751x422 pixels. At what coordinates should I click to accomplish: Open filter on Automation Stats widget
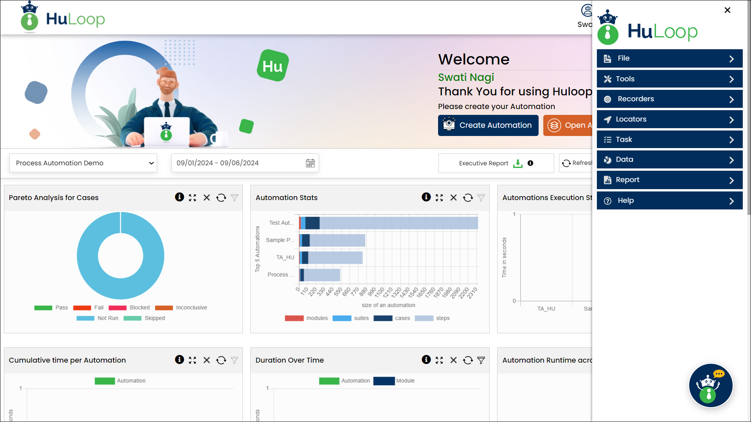point(481,198)
